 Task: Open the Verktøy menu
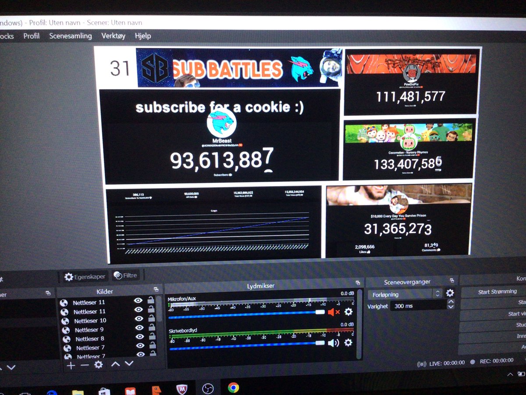tap(114, 36)
